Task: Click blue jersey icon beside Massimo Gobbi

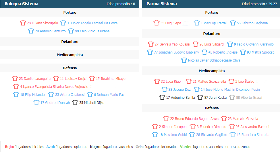Action: click(155, 135)
